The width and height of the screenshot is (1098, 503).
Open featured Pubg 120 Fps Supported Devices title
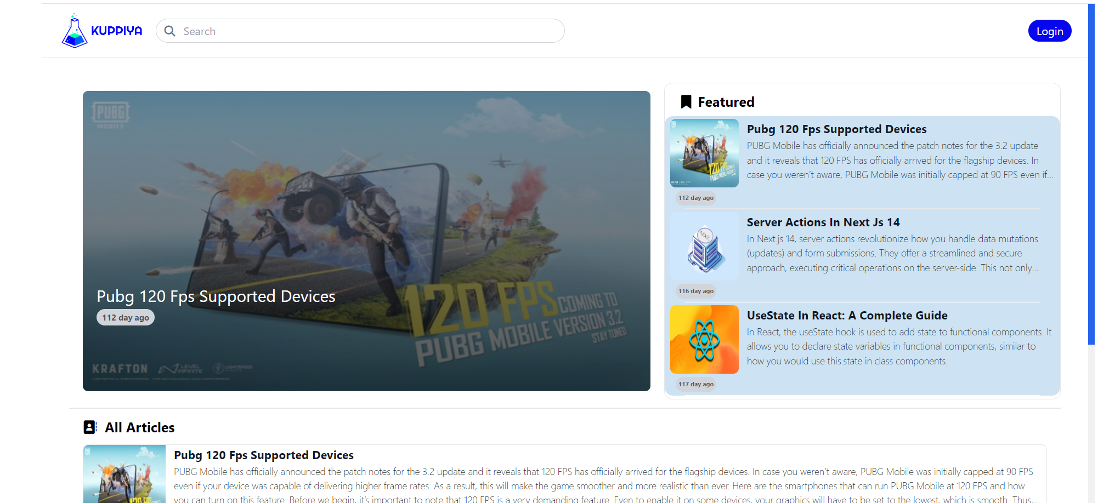click(x=836, y=129)
